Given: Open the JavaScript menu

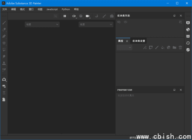Looking at the screenshot, I should [x=52, y=9].
